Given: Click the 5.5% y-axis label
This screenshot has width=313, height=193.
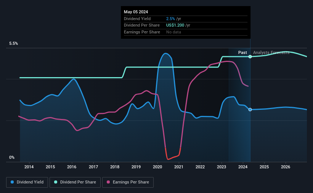Looking at the screenshot, I should pos(13,44).
